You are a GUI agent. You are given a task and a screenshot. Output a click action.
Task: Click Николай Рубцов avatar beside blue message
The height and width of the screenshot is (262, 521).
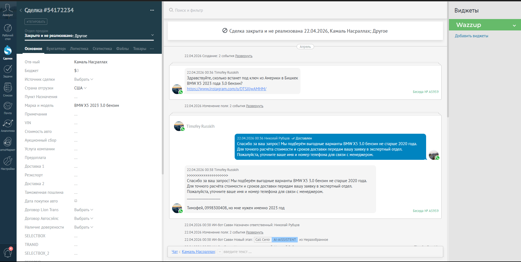[x=434, y=155]
